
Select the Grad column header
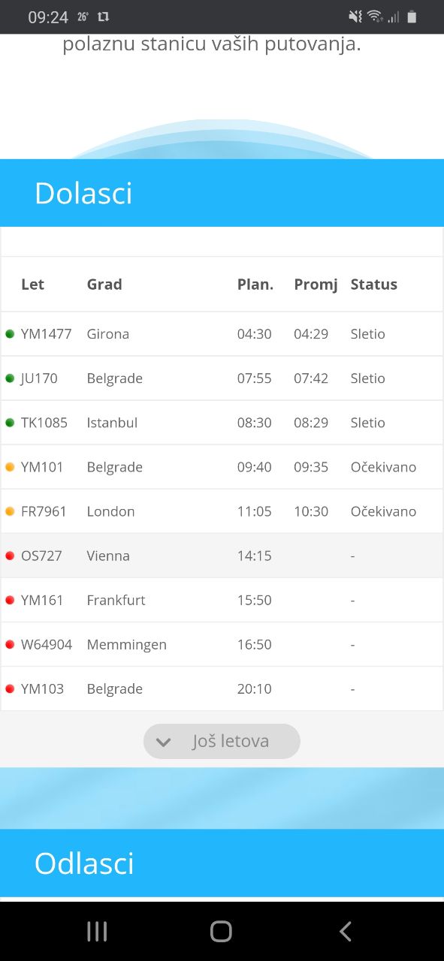click(104, 284)
